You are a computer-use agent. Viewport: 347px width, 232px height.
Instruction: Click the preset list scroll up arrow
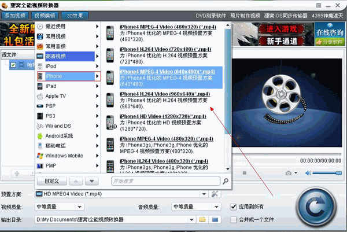[x=228, y=25]
